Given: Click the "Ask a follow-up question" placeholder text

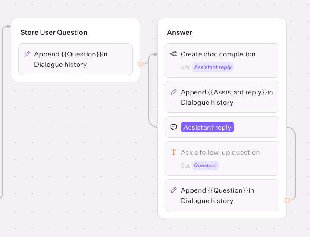Looking at the screenshot, I should (220, 152).
